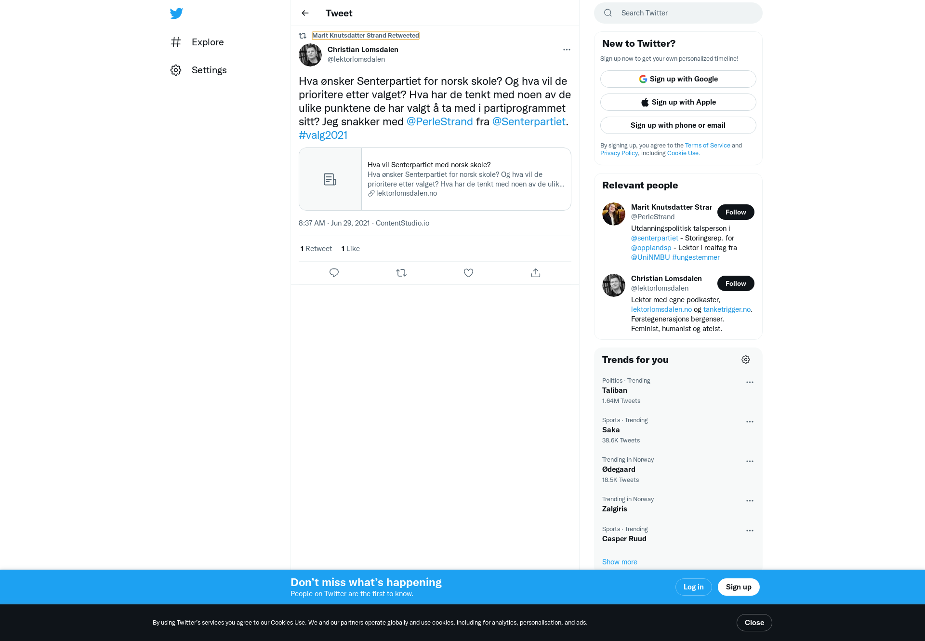The height and width of the screenshot is (641, 925).
Task: Click Sign up with Google
Action: pyautogui.click(x=678, y=79)
